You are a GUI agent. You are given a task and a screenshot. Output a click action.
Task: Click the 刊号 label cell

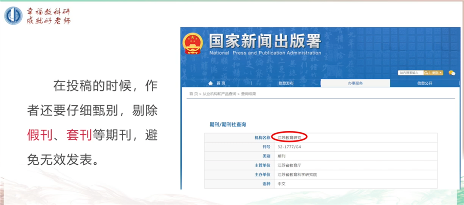tap(239, 147)
